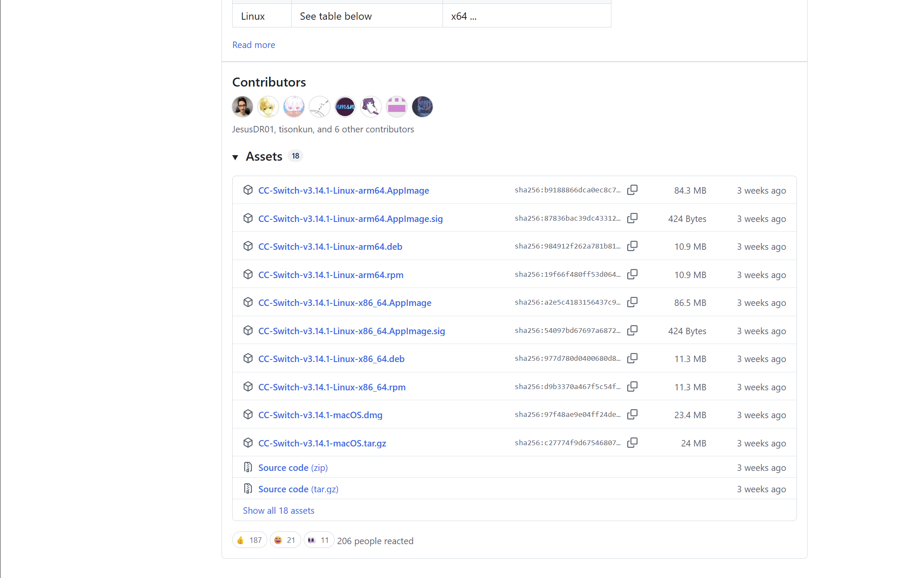Click 'See table below' table cell

point(367,16)
